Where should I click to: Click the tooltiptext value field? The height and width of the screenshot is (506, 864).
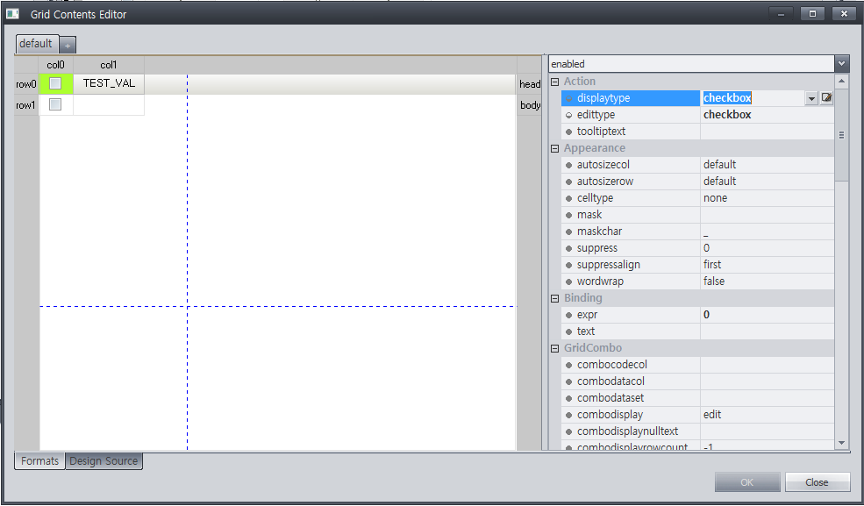767,131
